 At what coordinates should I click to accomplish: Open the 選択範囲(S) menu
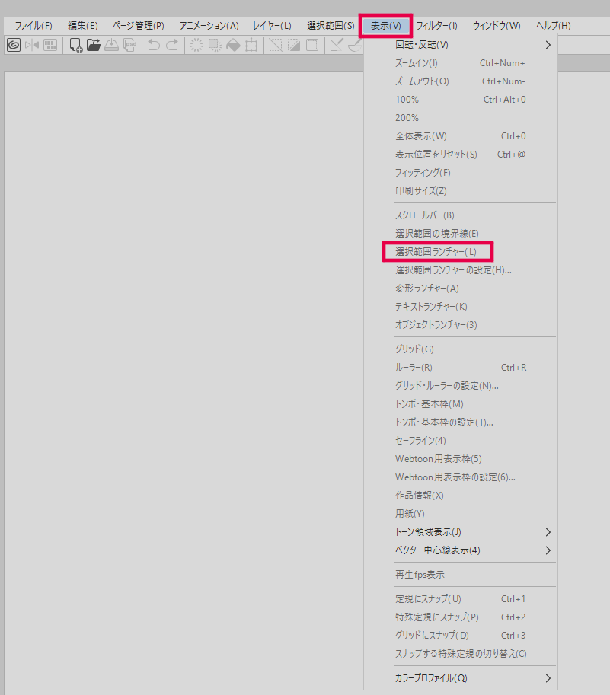coord(331,26)
